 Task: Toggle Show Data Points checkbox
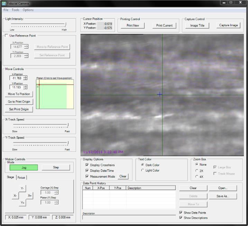pos(181,213)
